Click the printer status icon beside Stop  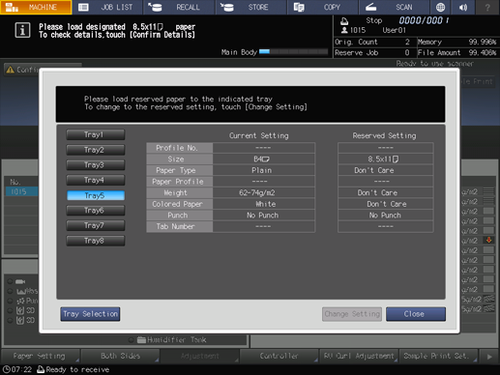[x=344, y=21]
